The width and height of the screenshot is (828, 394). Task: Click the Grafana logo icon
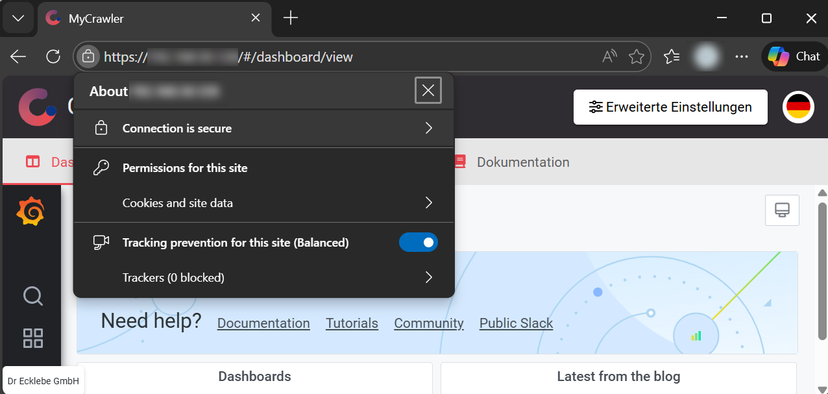(30, 212)
